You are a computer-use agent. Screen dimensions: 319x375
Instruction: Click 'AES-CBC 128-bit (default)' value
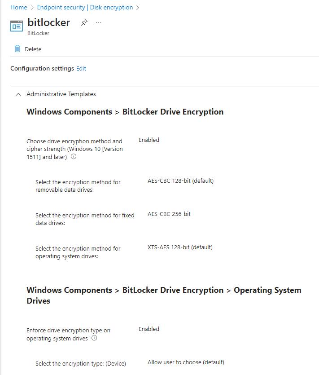click(x=180, y=181)
